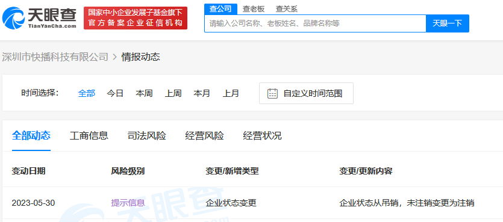Switch to the 工商信息 tab

point(89,135)
